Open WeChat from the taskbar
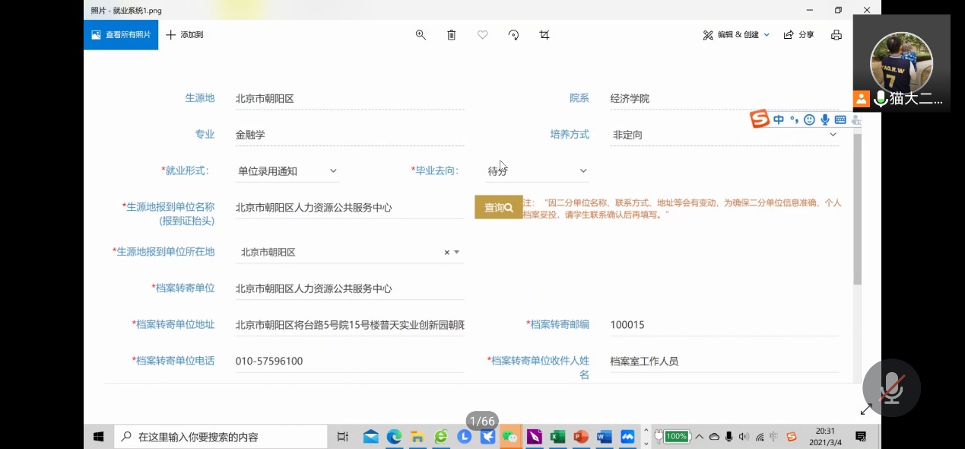This screenshot has height=449, width=965. [510, 437]
